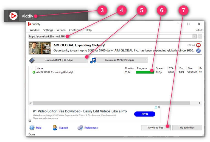Click the ETA column header

point(171,68)
